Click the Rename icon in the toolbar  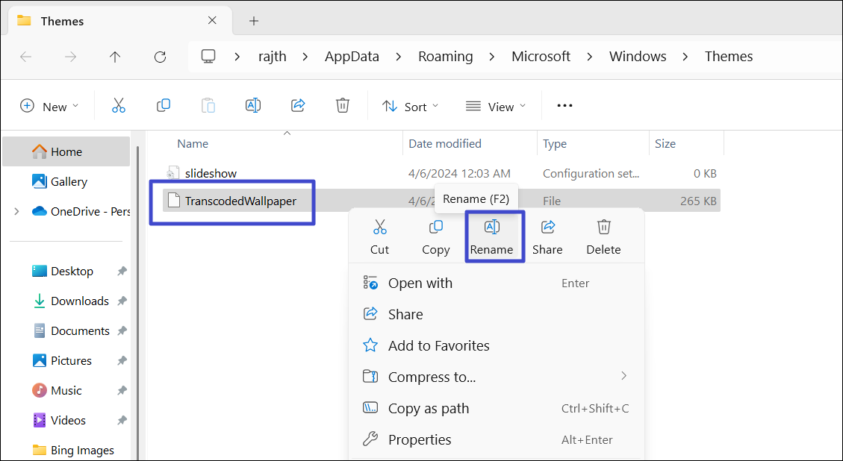(x=252, y=106)
